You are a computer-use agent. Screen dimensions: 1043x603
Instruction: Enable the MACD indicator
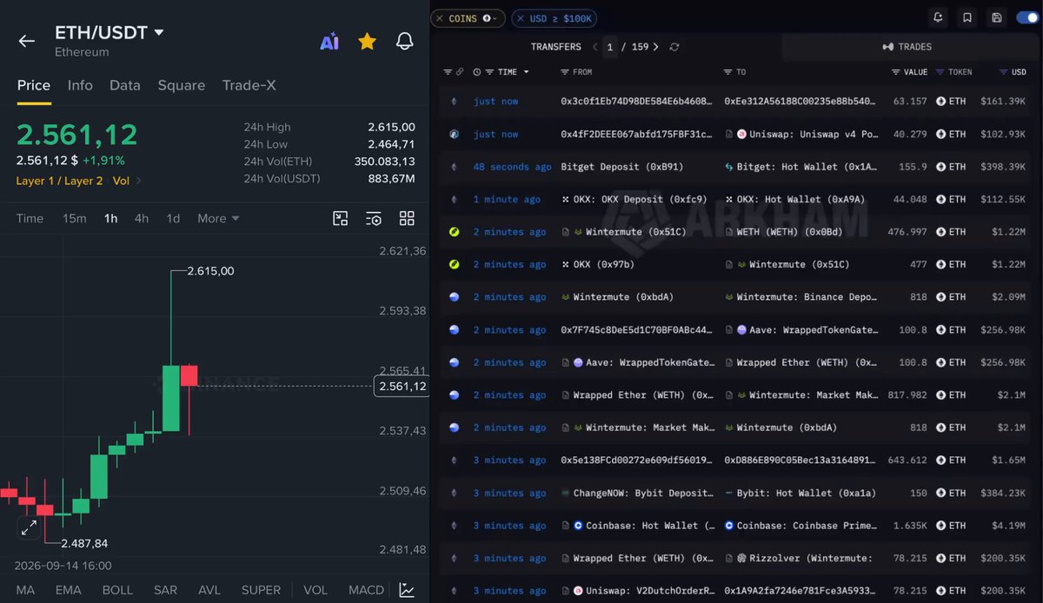pyautogui.click(x=366, y=590)
